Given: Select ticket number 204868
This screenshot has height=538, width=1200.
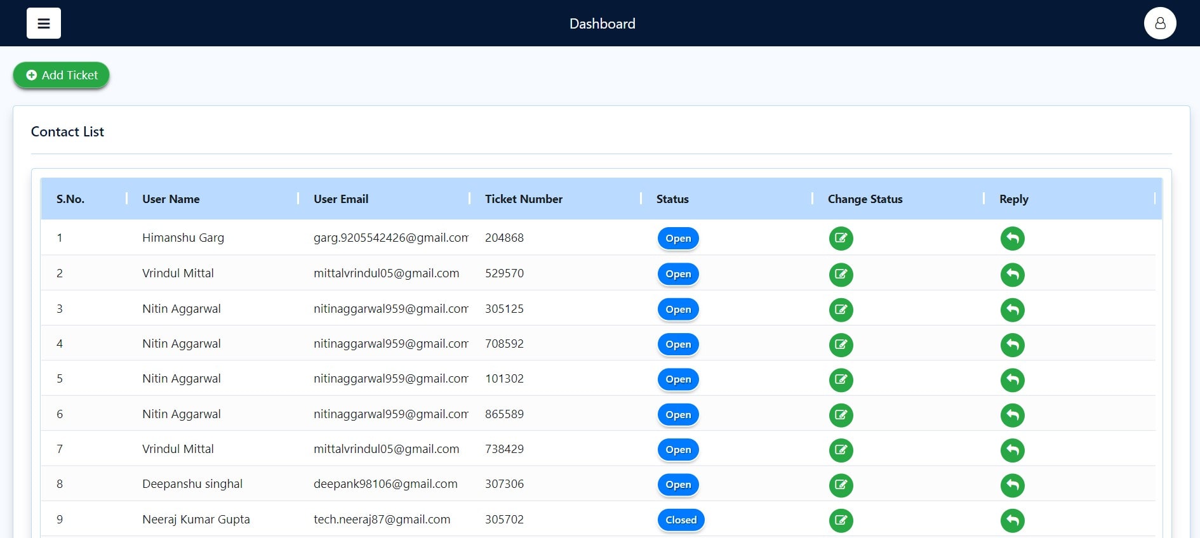Looking at the screenshot, I should tap(504, 238).
